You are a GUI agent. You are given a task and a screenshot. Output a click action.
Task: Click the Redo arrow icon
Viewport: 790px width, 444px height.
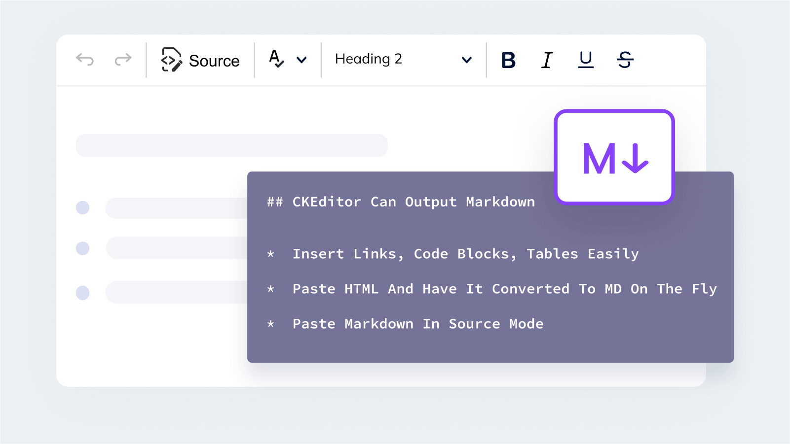coord(123,60)
